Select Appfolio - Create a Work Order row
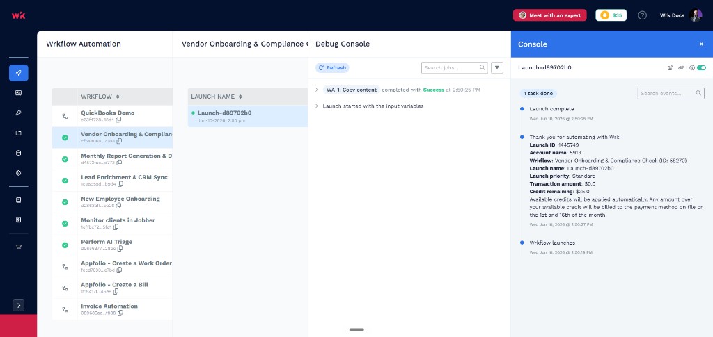713x337 pixels. [x=112, y=266]
